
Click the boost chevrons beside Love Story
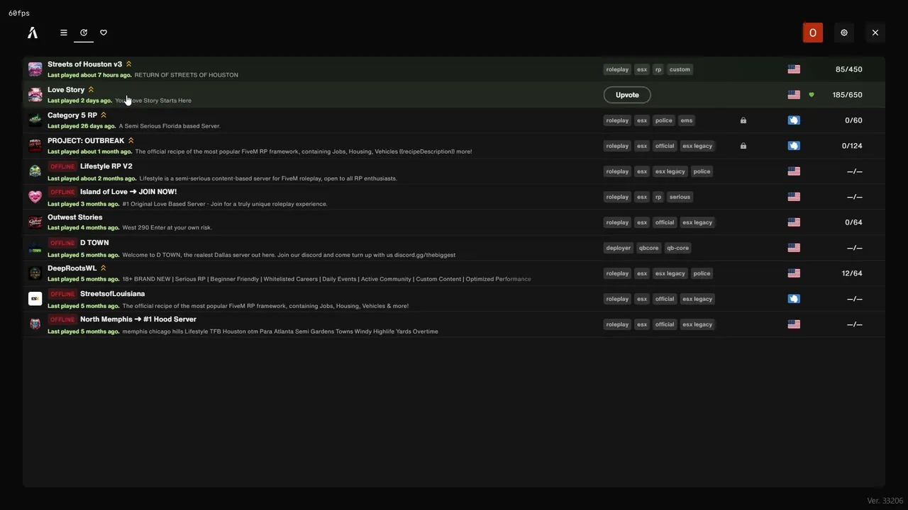[91, 90]
